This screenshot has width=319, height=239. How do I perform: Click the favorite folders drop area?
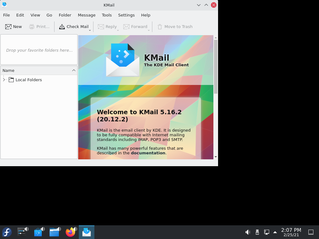click(x=39, y=49)
